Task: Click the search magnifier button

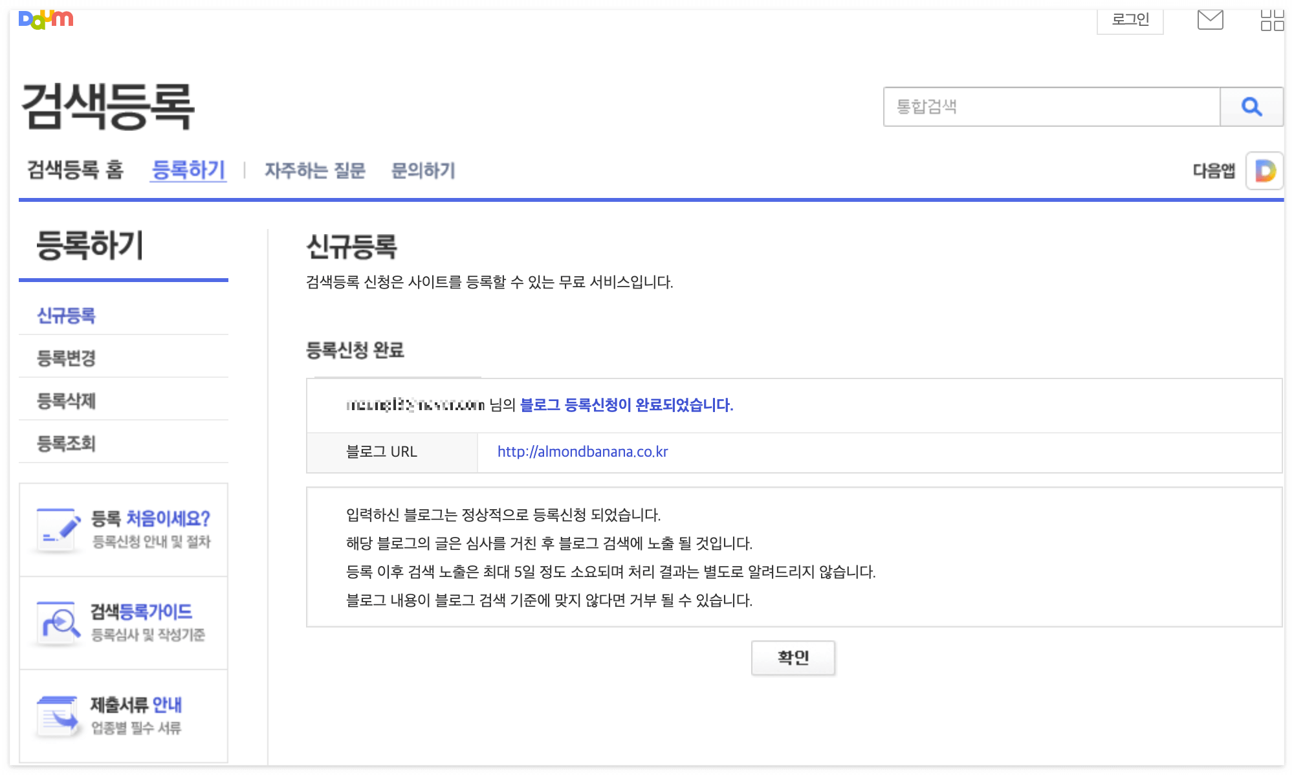Action: point(1253,107)
